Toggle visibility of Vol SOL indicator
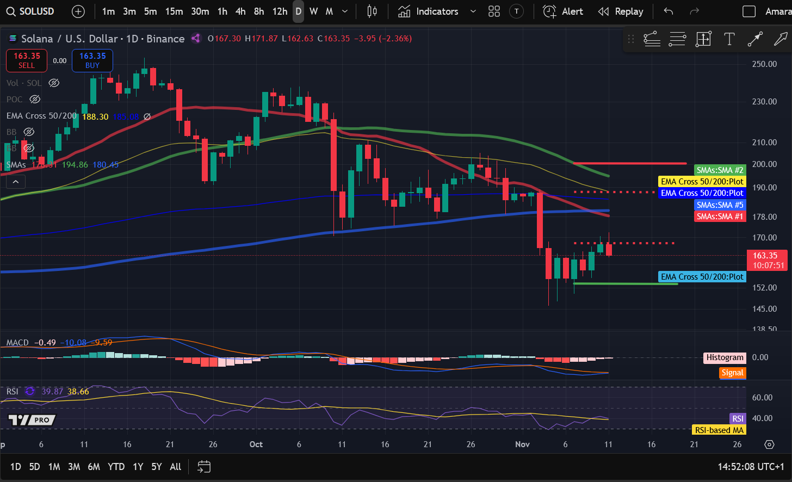The image size is (792, 482). [54, 83]
